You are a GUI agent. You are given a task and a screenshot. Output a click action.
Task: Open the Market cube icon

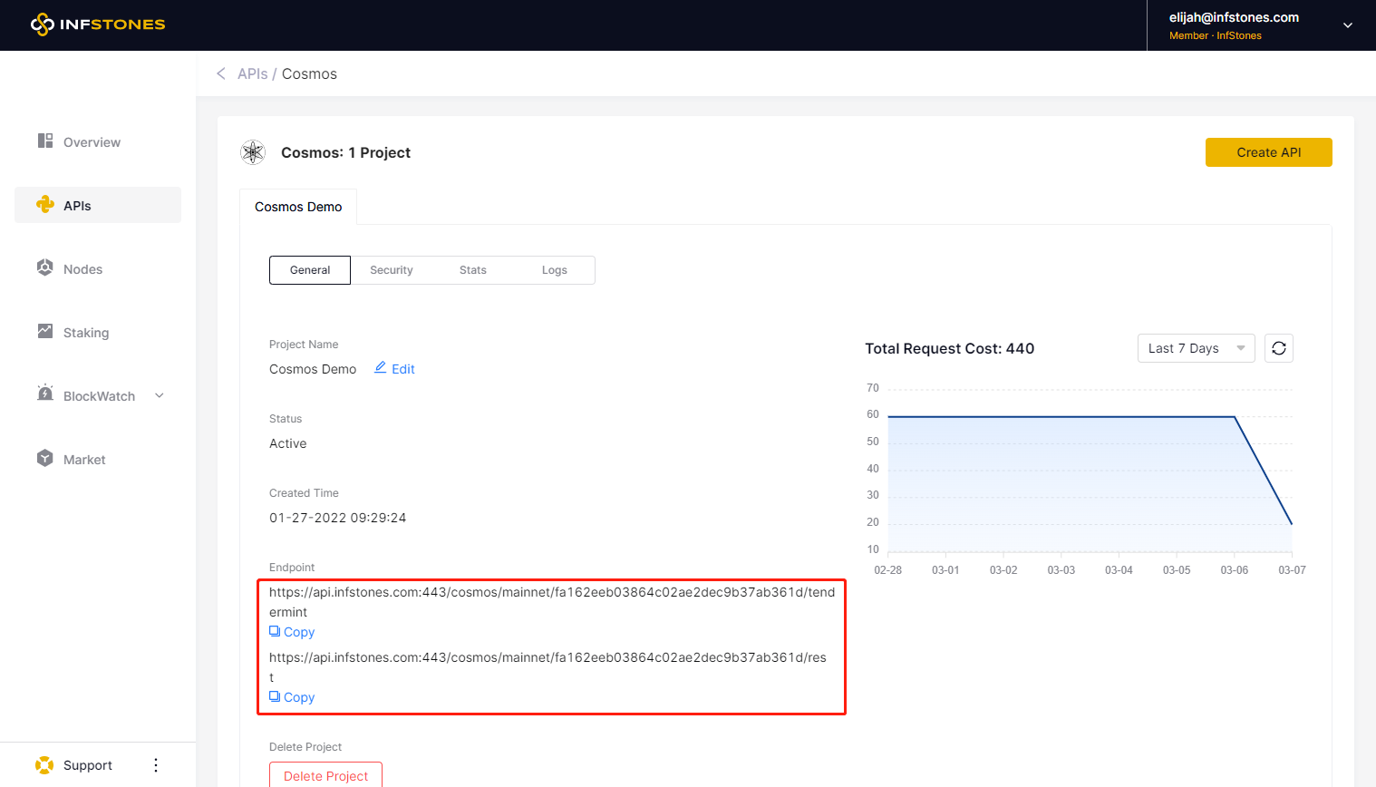(45, 458)
